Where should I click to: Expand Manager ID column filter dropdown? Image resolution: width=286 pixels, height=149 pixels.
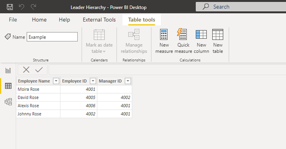(x=128, y=81)
